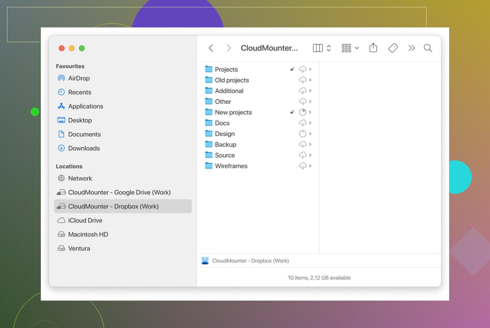Click the lock icon on Projects row
490x328 pixels.
(292, 69)
